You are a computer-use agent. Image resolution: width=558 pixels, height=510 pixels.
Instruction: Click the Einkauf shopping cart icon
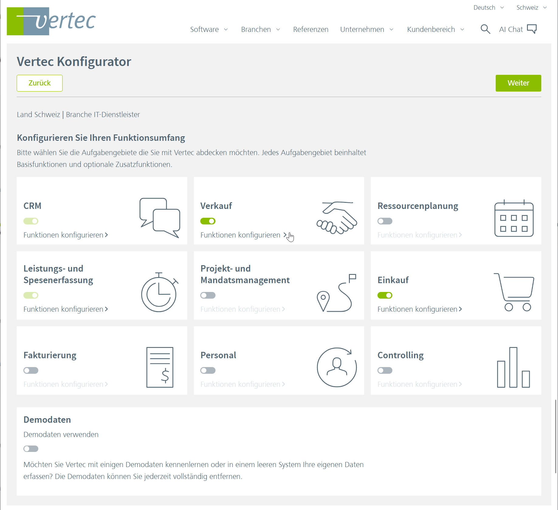pos(514,292)
